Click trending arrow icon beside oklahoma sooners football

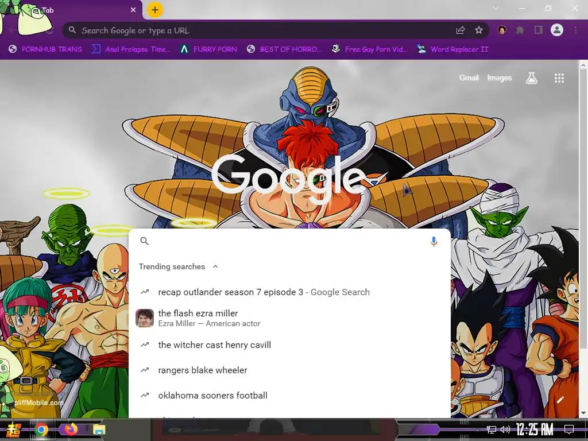(x=145, y=395)
